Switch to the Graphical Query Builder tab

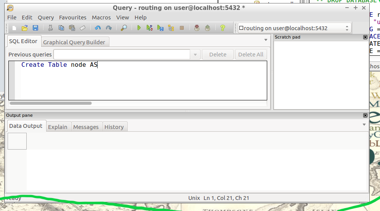(x=74, y=42)
